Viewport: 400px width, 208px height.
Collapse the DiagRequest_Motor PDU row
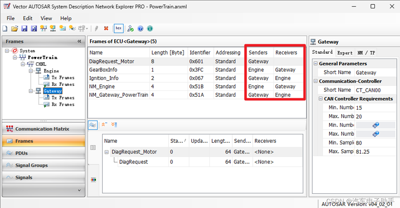(x=107, y=152)
